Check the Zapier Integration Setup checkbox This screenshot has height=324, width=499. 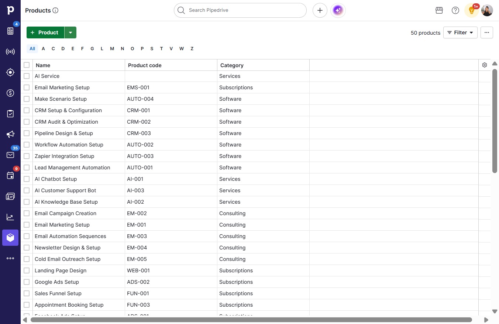point(27,156)
